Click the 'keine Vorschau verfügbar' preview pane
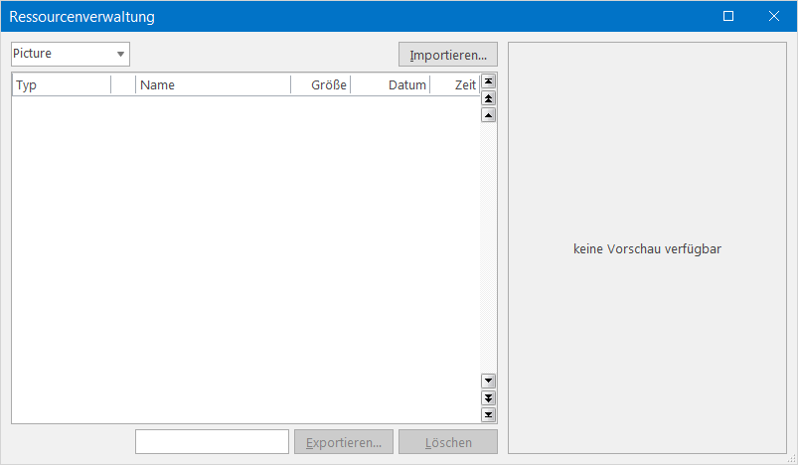Screen dimensions: 798x465 [x=647, y=248]
